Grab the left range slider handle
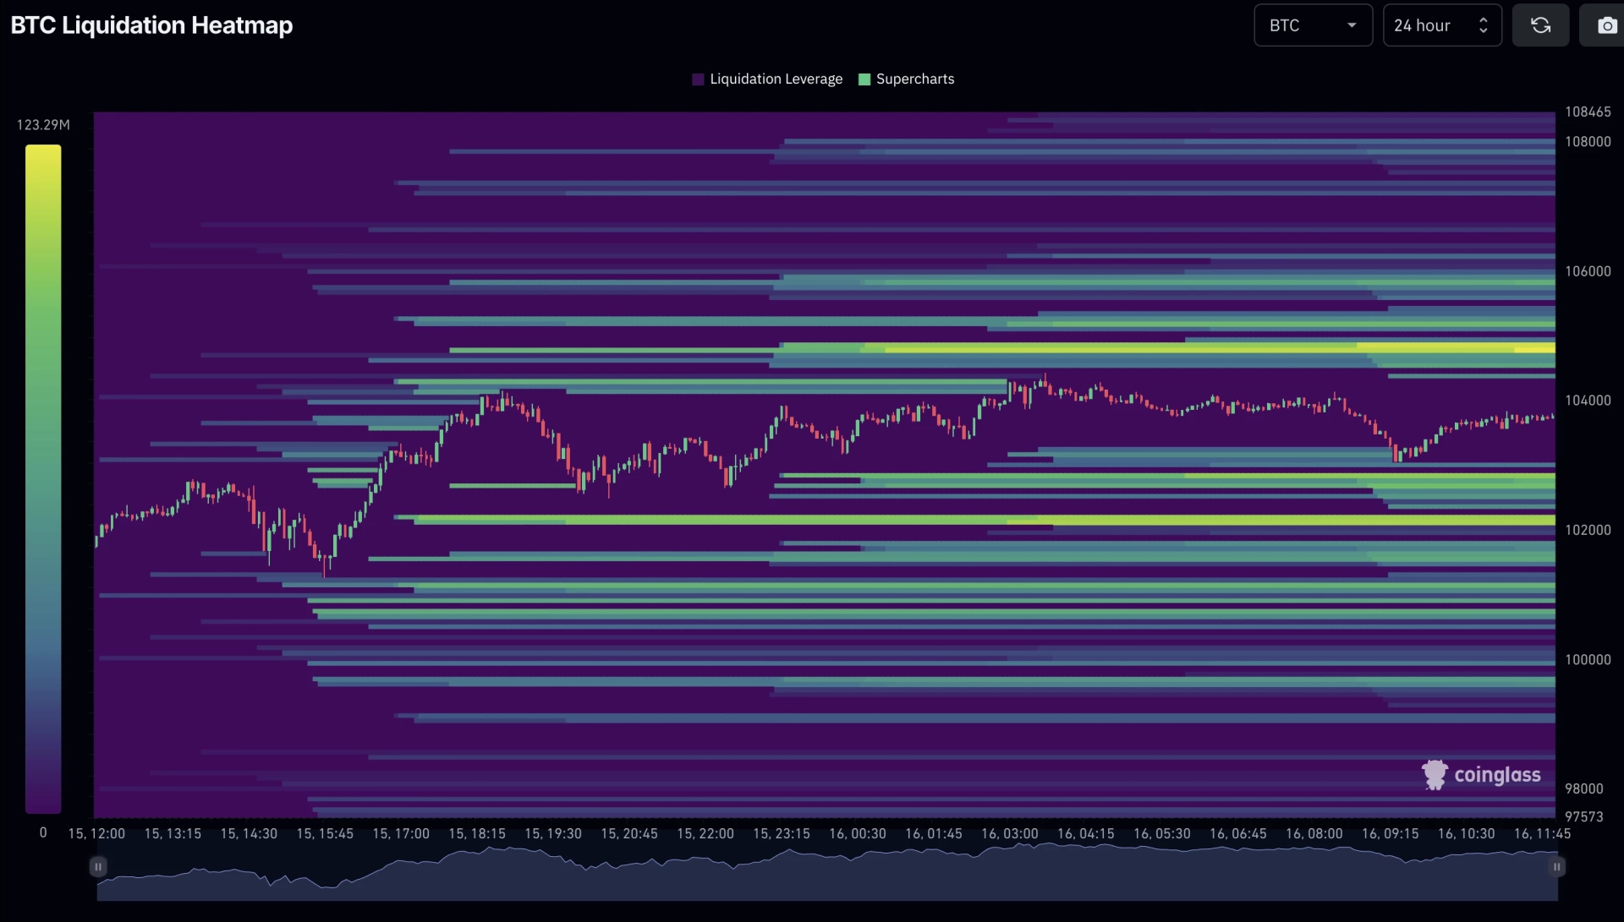Image resolution: width=1624 pixels, height=922 pixels. pyautogui.click(x=98, y=866)
